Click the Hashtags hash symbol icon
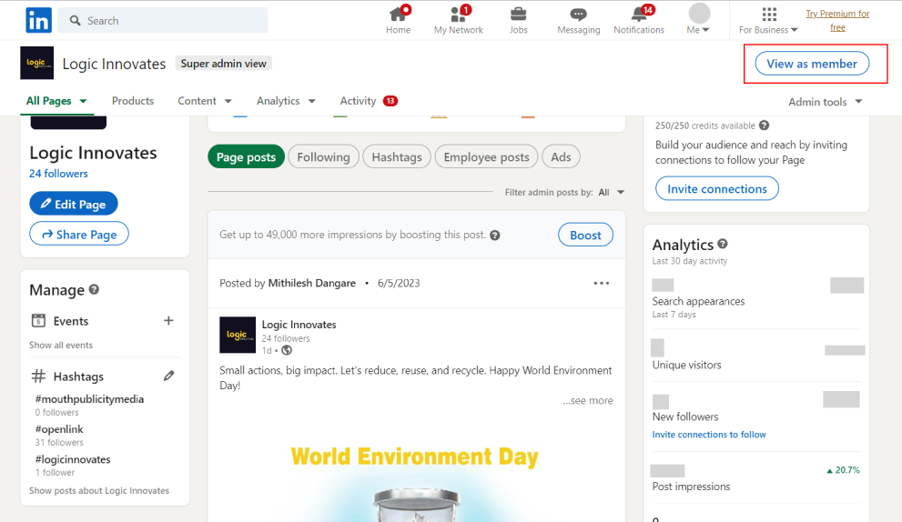 coord(38,376)
